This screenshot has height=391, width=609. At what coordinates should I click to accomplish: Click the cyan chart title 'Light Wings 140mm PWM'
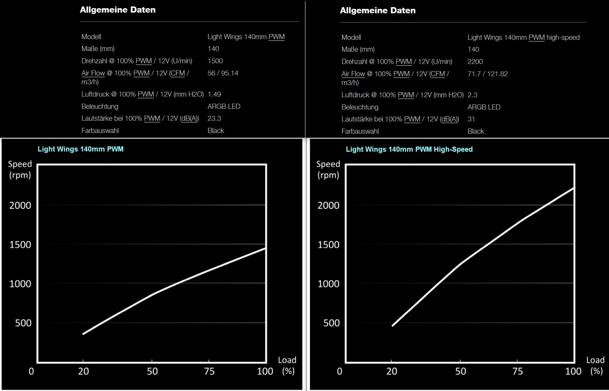pos(81,149)
